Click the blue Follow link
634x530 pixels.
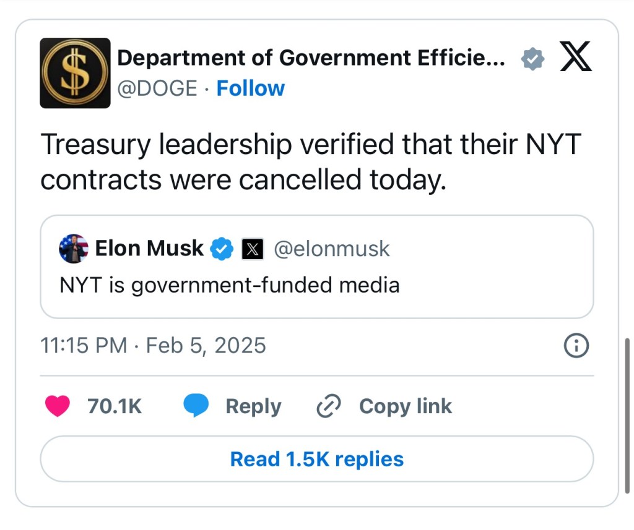coord(250,88)
